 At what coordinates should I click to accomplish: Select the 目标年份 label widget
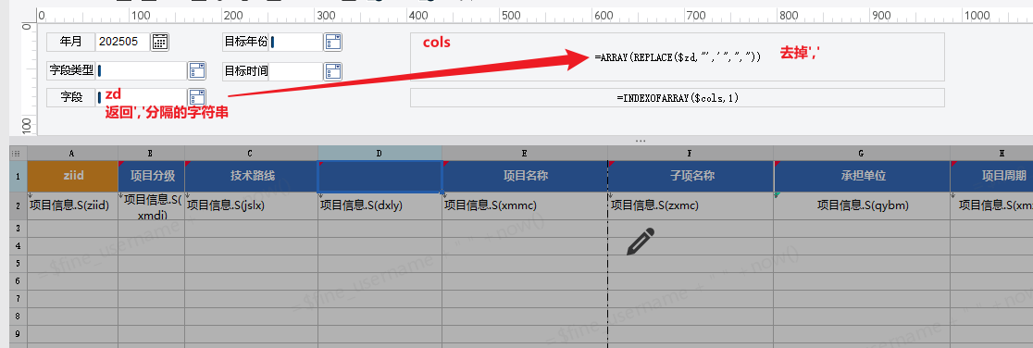[245, 42]
